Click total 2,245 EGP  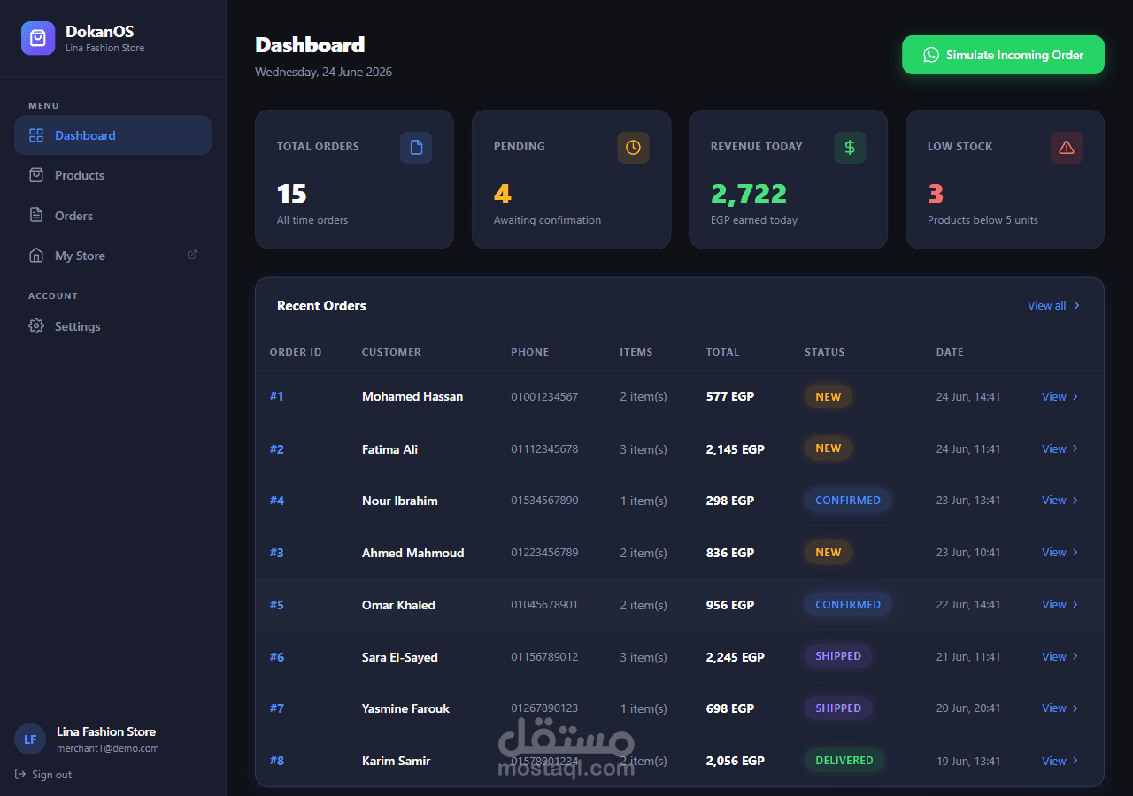(736, 657)
